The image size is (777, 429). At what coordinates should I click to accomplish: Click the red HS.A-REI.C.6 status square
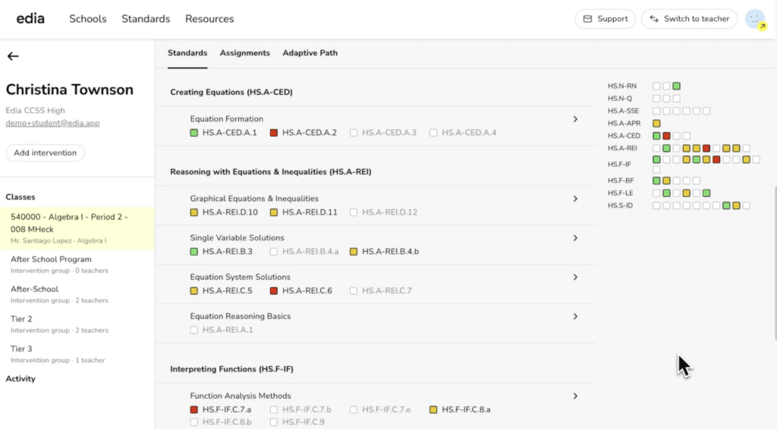pyautogui.click(x=273, y=290)
